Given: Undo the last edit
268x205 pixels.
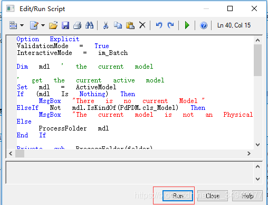Looking at the screenshot, I should tap(159, 25).
